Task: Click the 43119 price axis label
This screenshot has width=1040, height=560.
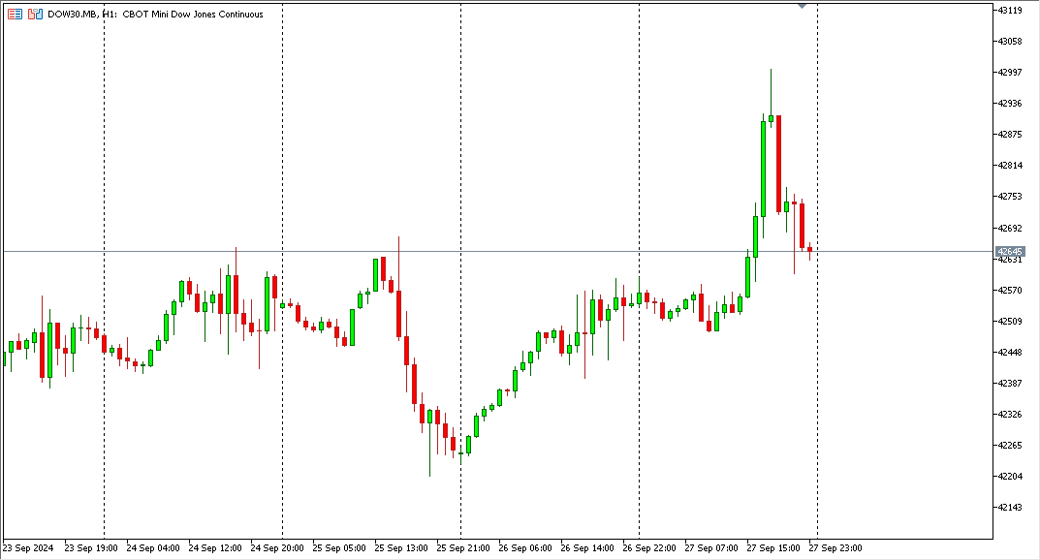Action: pos(1010,10)
